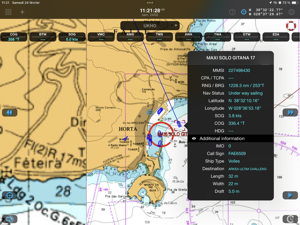Open the globe icon at bottom left
The width and height of the screenshot is (300, 225).
point(10,219)
